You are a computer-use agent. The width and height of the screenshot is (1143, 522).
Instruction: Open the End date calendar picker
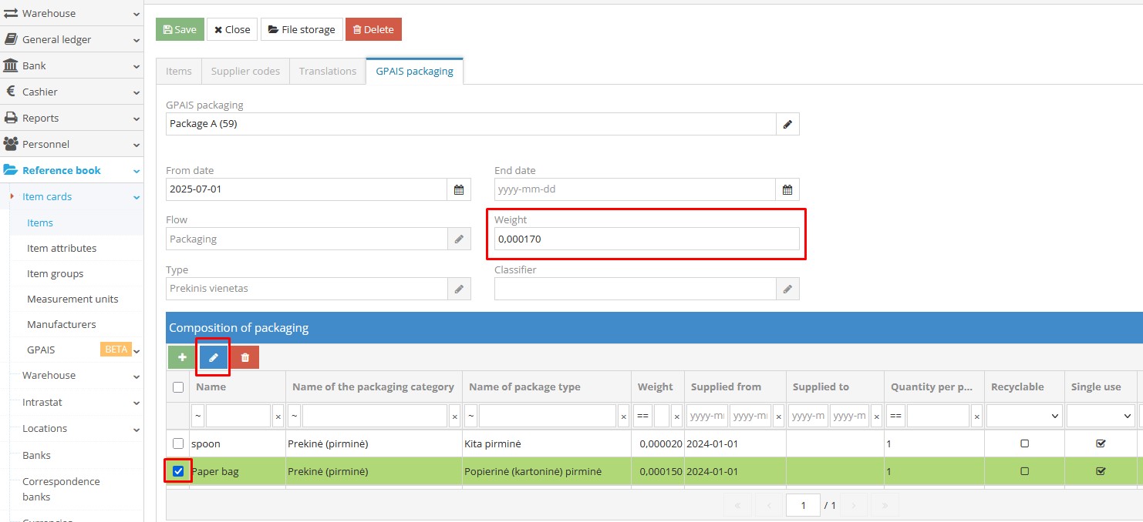point(787,189)
